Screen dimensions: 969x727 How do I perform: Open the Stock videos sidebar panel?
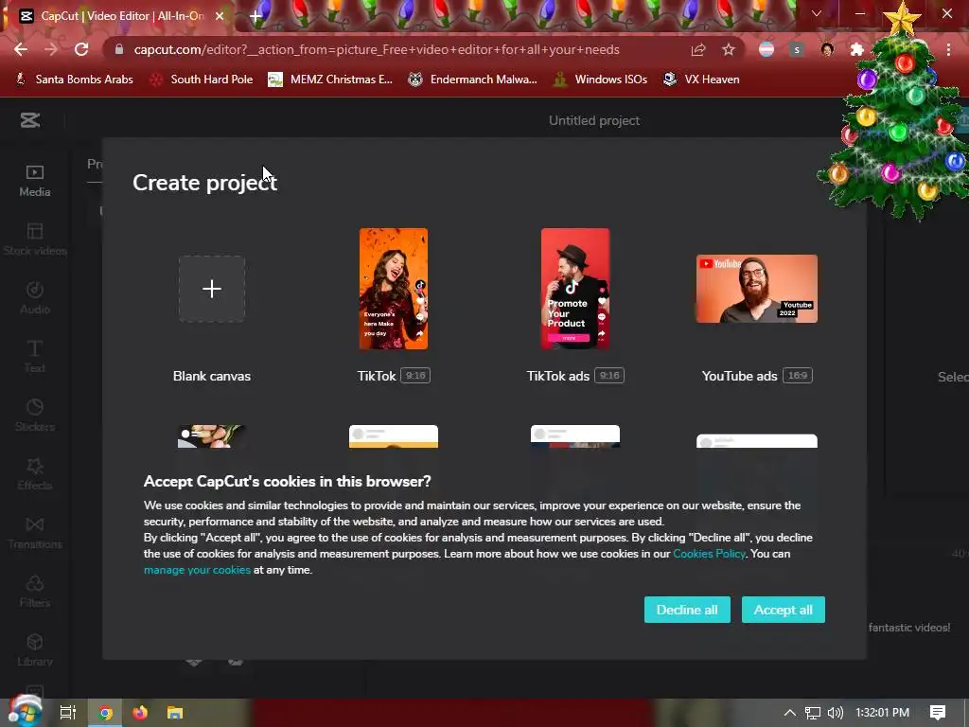click(35, 239)
